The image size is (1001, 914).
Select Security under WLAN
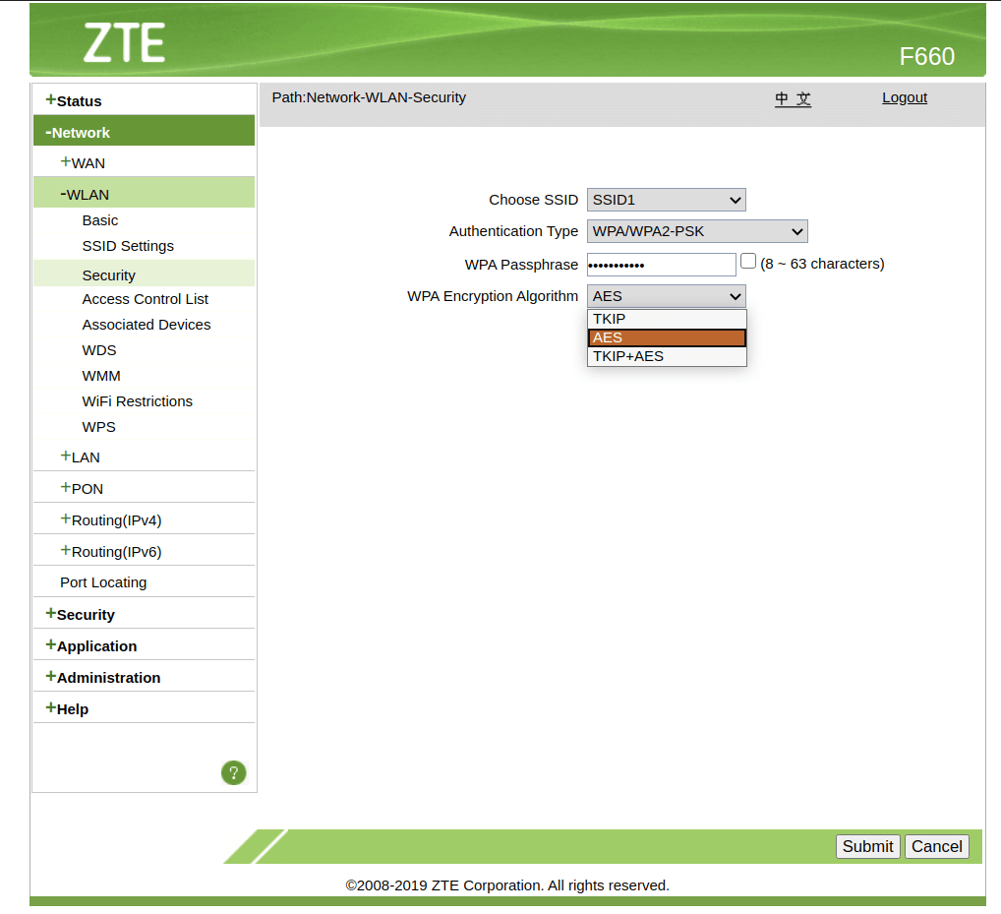coord(108,275)
